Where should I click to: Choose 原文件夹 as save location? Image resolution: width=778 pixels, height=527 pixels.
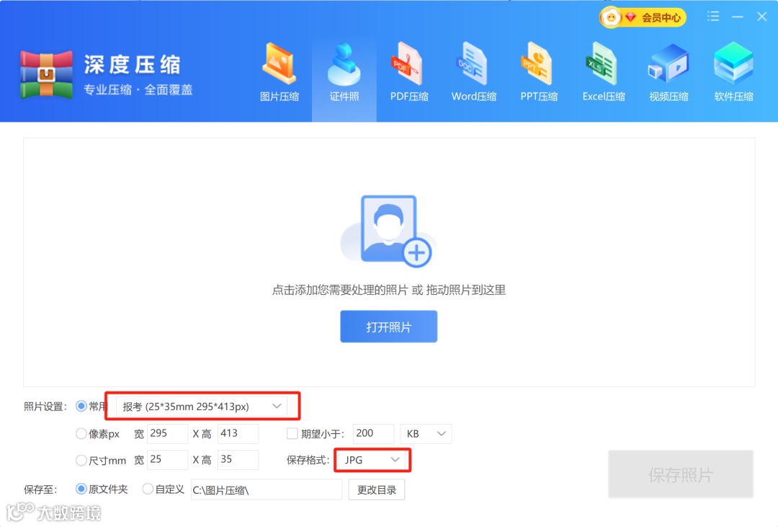pyautogui.click(x=81, y=490)
